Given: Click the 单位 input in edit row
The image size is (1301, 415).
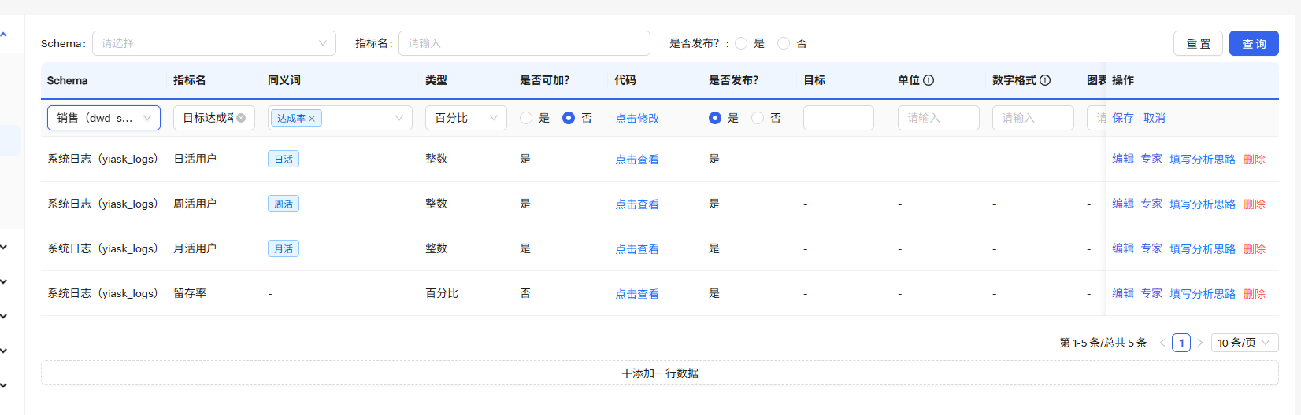Looking at the screenshot, I should (x=939, y=118).
